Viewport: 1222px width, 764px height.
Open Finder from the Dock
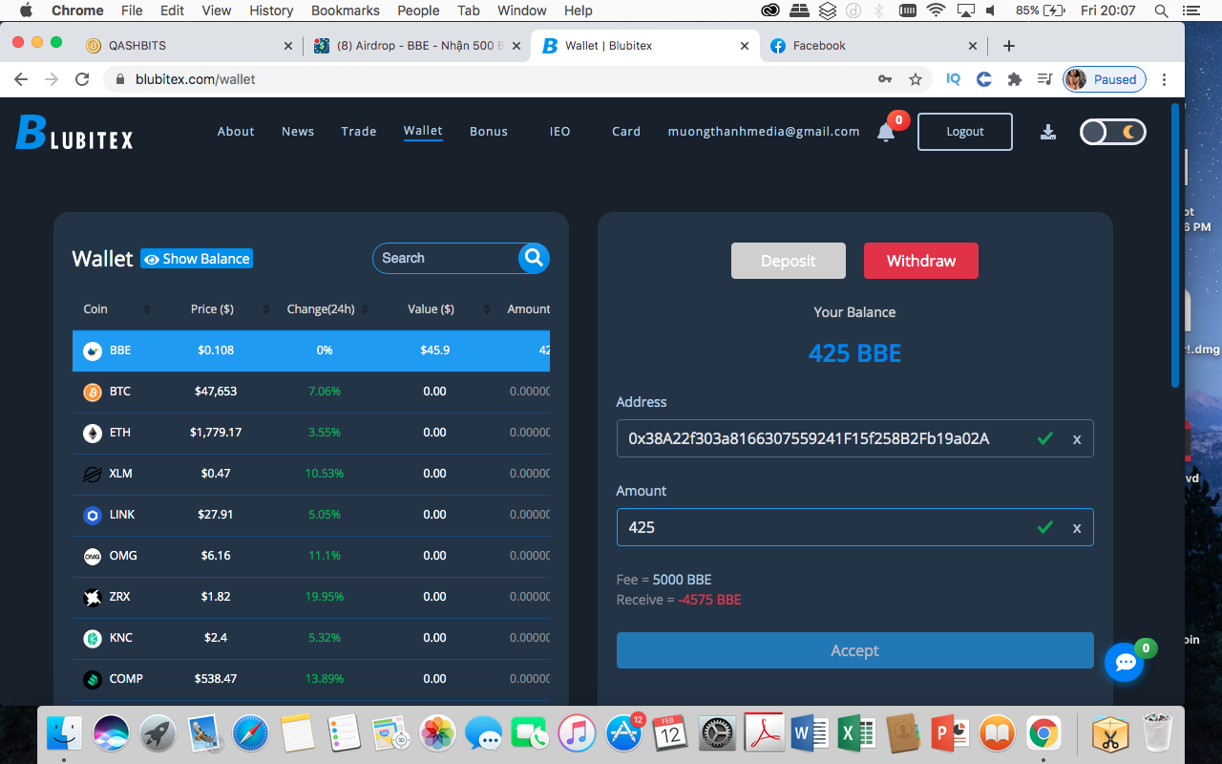coord(65,733)
